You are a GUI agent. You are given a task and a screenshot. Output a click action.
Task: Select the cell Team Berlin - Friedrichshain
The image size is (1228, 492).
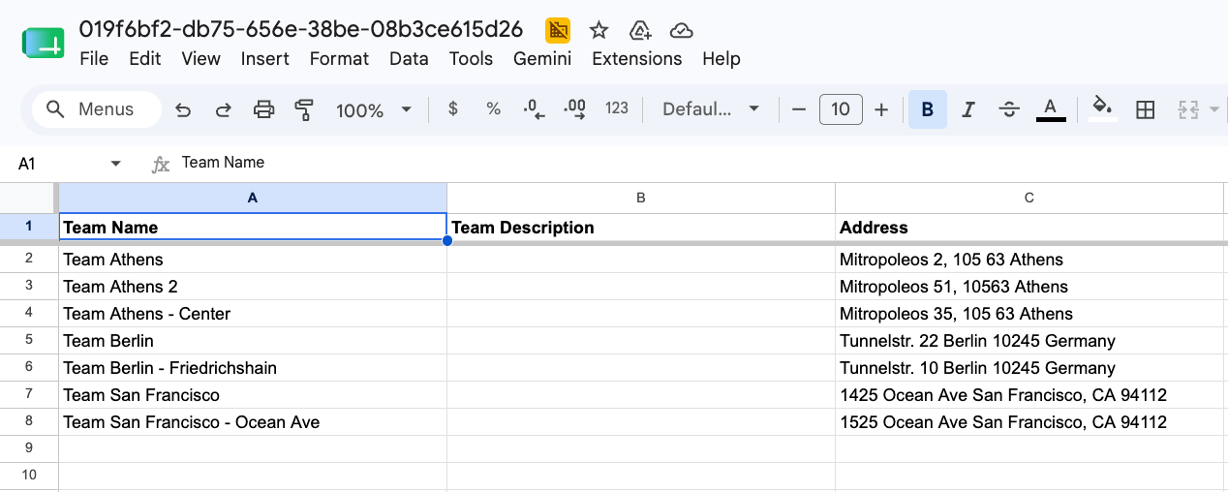tap(253, 368)
